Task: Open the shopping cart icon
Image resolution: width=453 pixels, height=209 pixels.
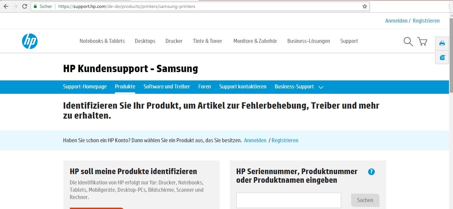Action: [422, 42]
